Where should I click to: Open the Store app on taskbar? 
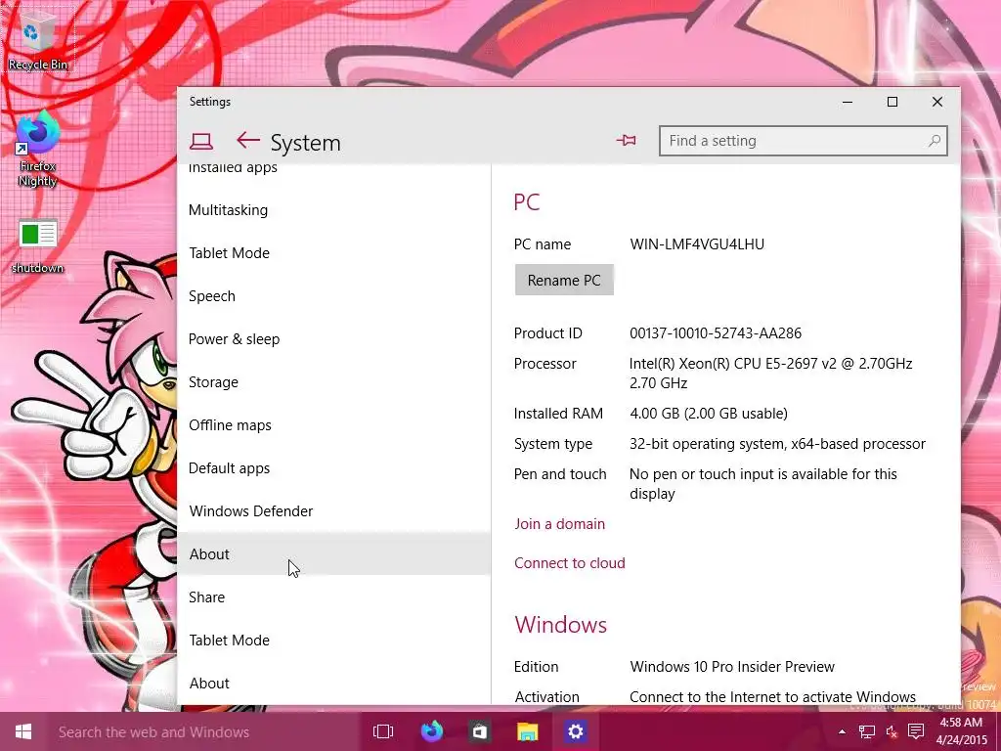[x=479, y=731]
